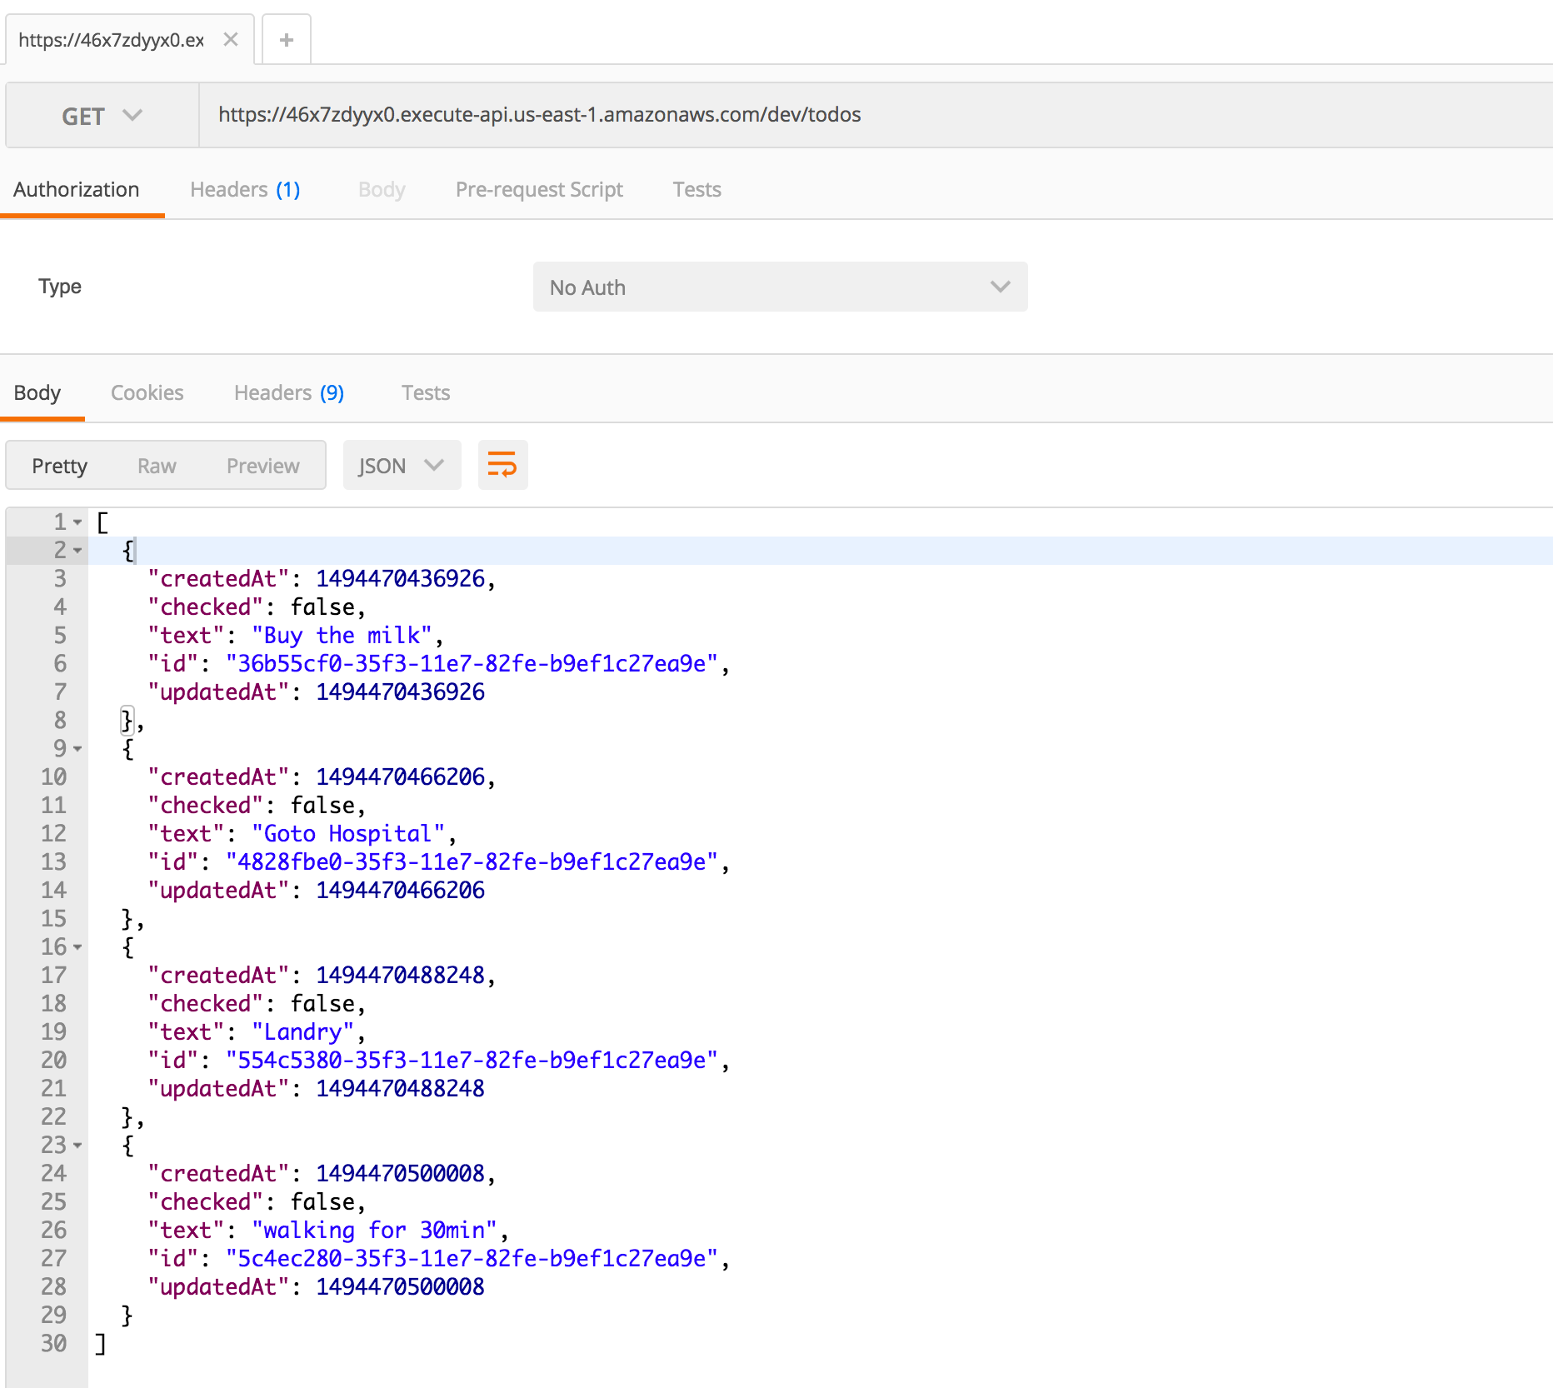Switch to the response Cookies tab
This screenshot has height=1388, width=1553.
147,393
